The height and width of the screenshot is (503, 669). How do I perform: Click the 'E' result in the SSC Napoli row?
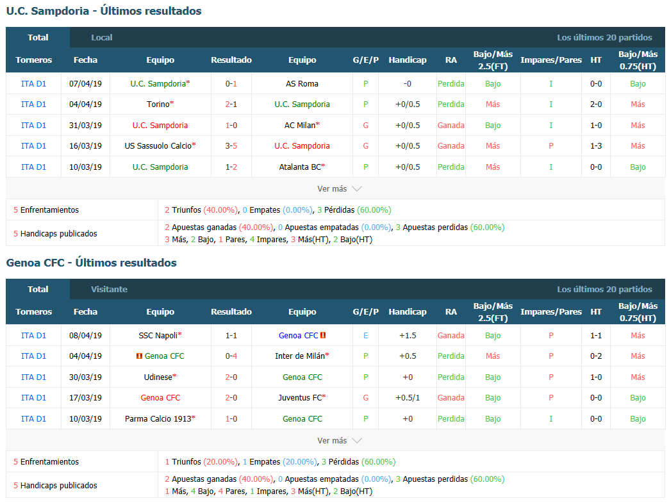pos(366,335)
